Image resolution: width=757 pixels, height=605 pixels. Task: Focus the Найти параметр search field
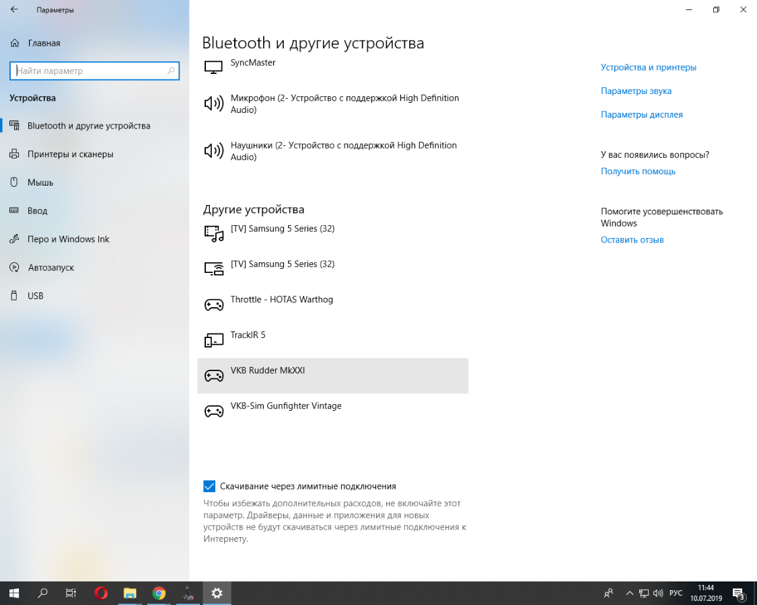pos(94,71)
